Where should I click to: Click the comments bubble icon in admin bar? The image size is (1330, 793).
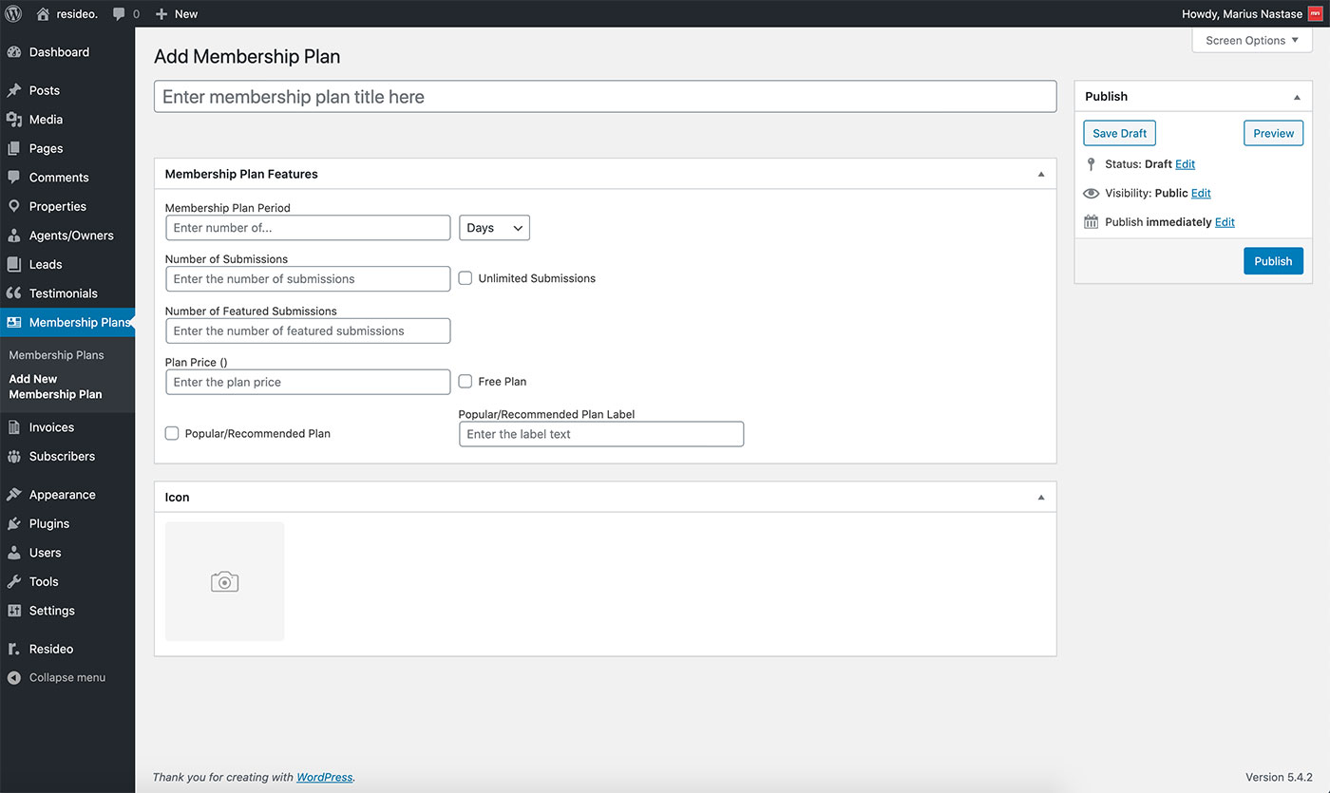[120, 14]
